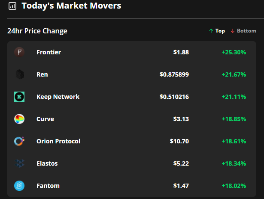The image size is (264, 199).
Task: Open the Curve coin name link
Action: [45, 119]
